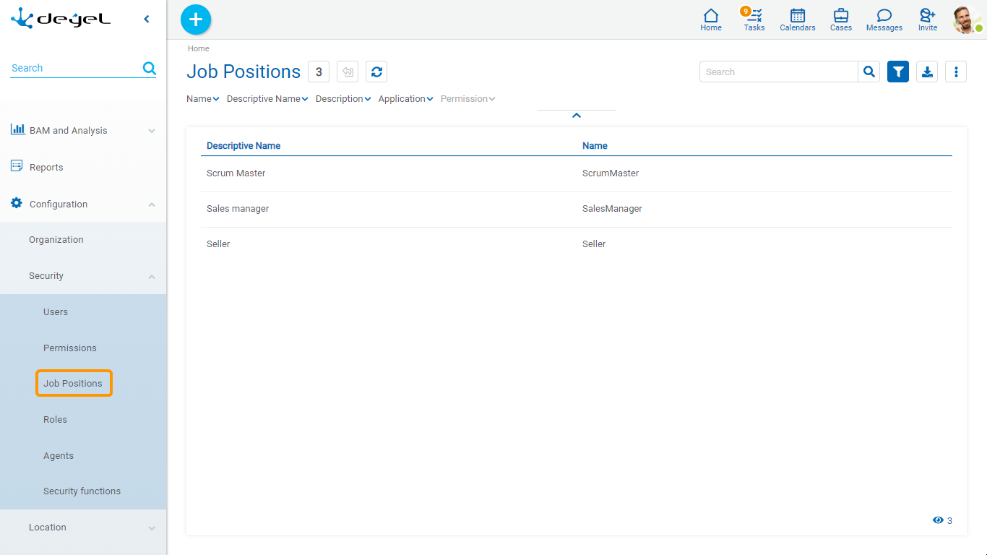
Task: Click the grid search input field
Action: click(x=778, y=72)
